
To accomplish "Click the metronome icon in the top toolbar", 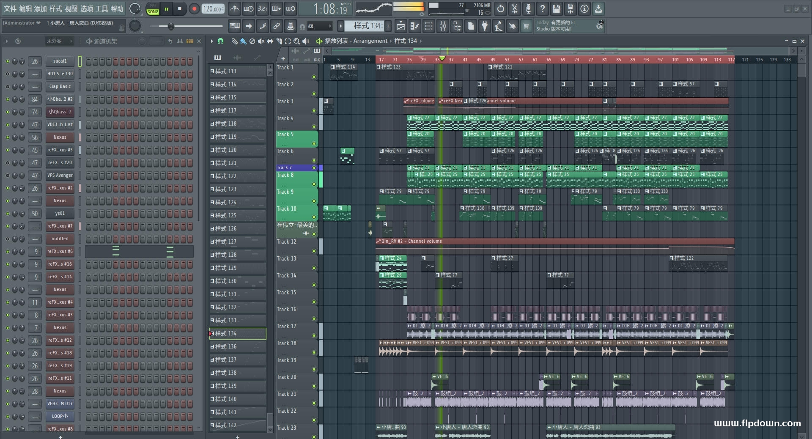I will [x=234, y=8].
